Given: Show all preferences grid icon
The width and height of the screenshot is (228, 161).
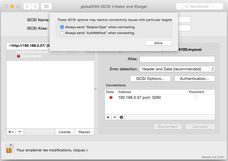Looking at the screenshot, I should click(46, 6).
